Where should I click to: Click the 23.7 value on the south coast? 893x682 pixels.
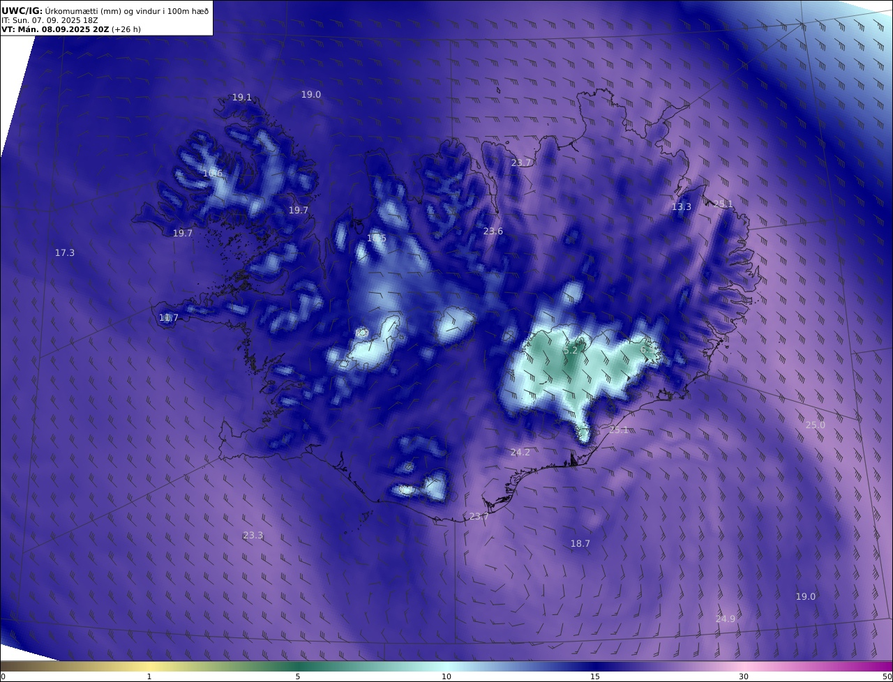[479, 516]
